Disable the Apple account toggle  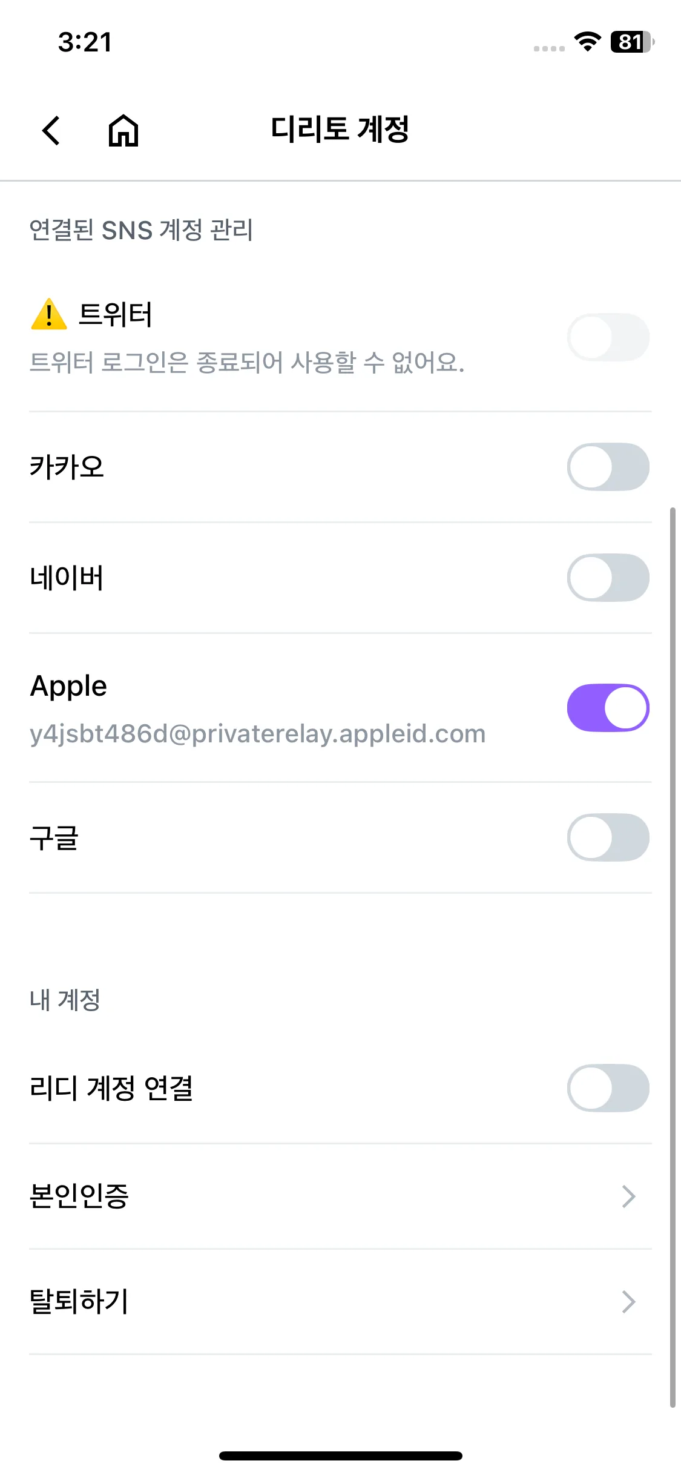(x=608, y=708)
